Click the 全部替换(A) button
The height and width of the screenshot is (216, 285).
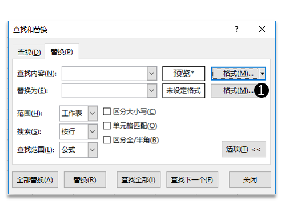coord(35,180)
